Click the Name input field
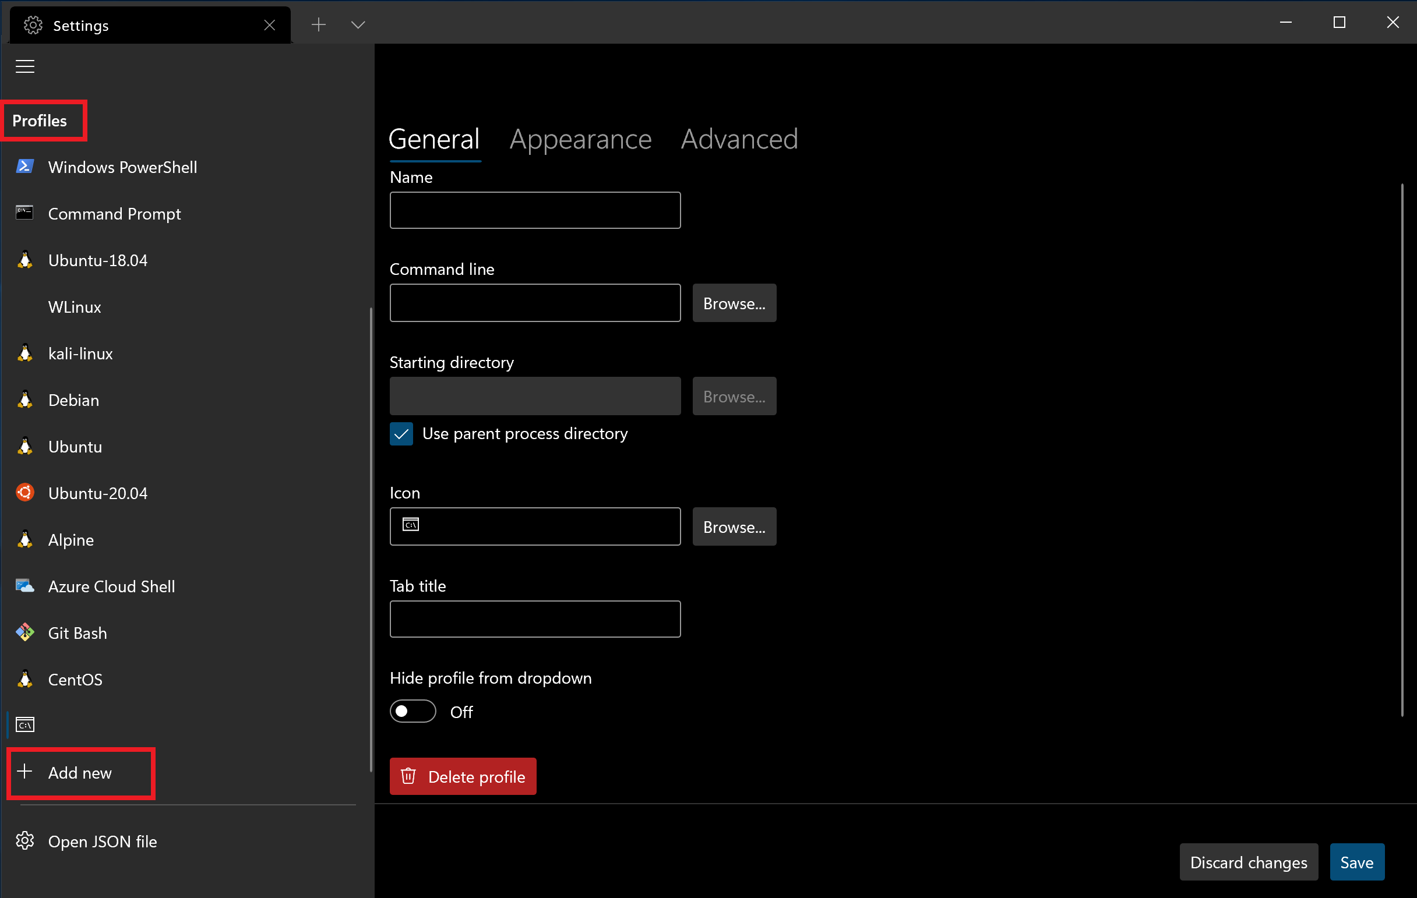 click(535, 210)
